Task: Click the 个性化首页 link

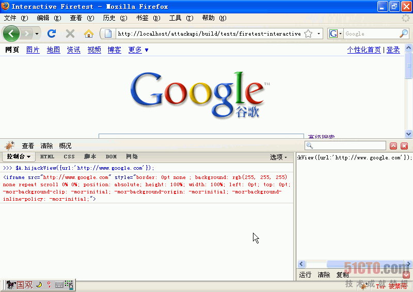Action: pos(364,50)
